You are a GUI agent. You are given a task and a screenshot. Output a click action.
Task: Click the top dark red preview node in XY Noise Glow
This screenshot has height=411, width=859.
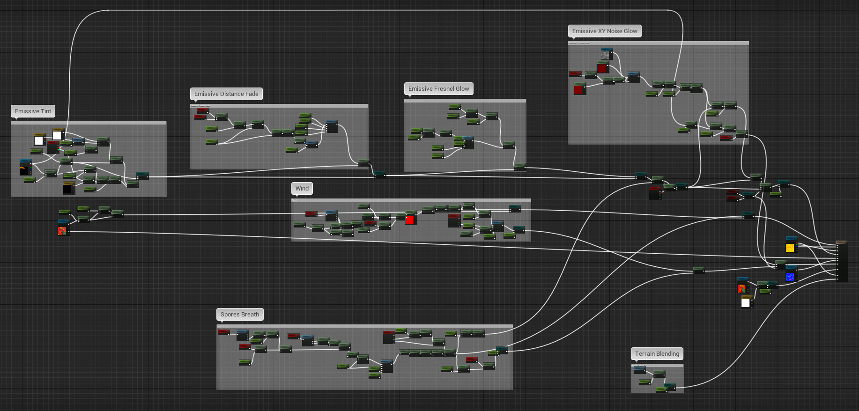click(x=602, y=68)
